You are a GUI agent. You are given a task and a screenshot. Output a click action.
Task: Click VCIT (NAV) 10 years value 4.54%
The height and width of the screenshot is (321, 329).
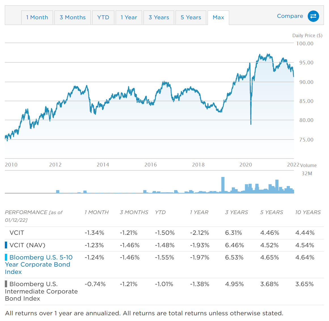305,245
